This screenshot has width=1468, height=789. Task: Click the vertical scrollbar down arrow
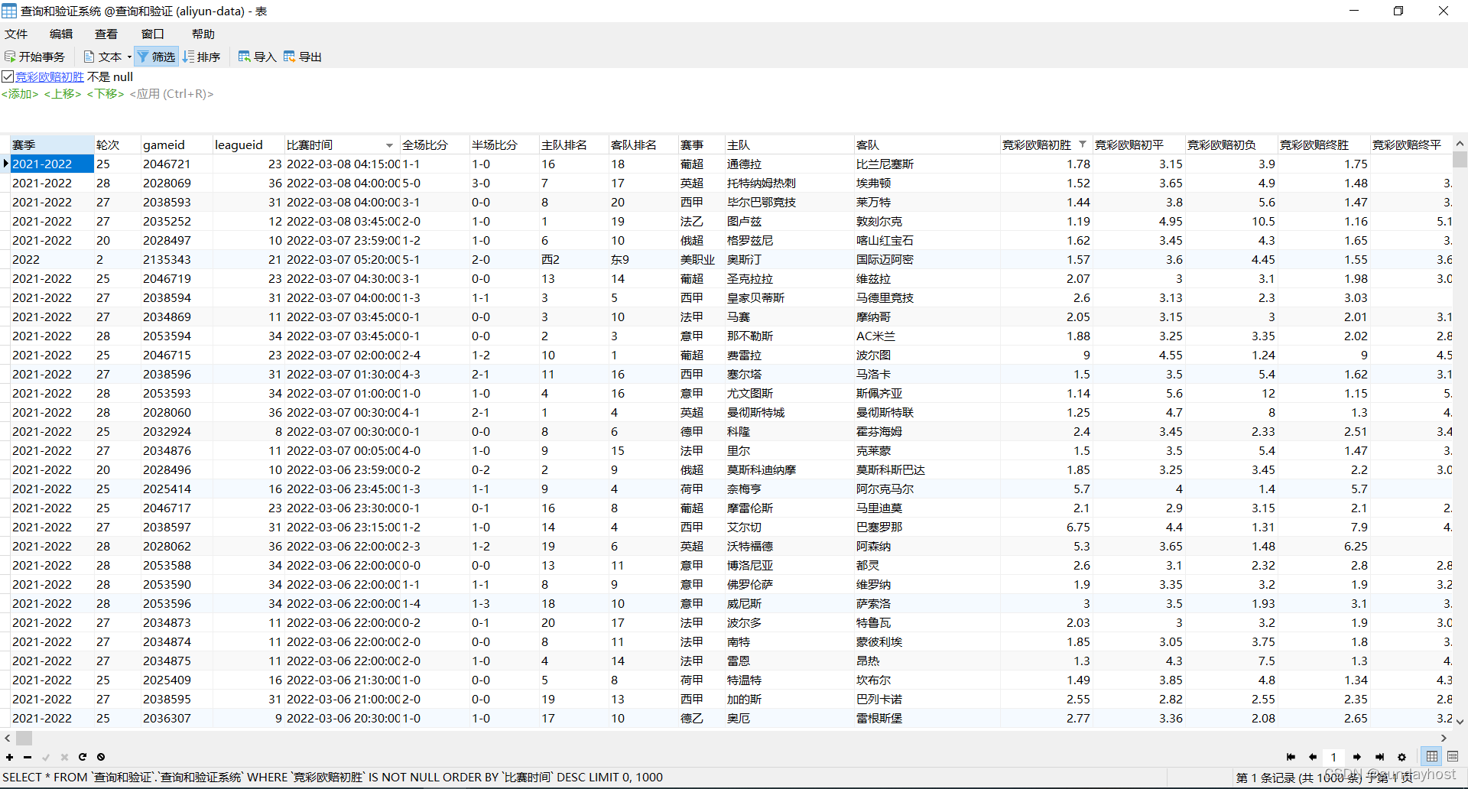click(x=1460, y=721)
